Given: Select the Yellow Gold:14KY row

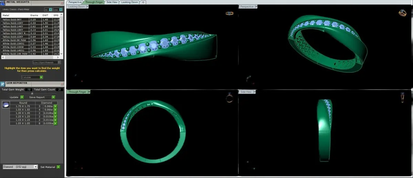Looking at the screenshot, I should coord(31,26).
